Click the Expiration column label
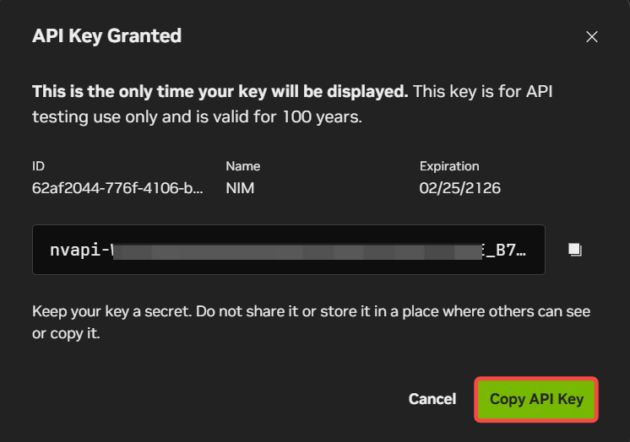Viewport: 630px width, 442px height. (448, 166)
